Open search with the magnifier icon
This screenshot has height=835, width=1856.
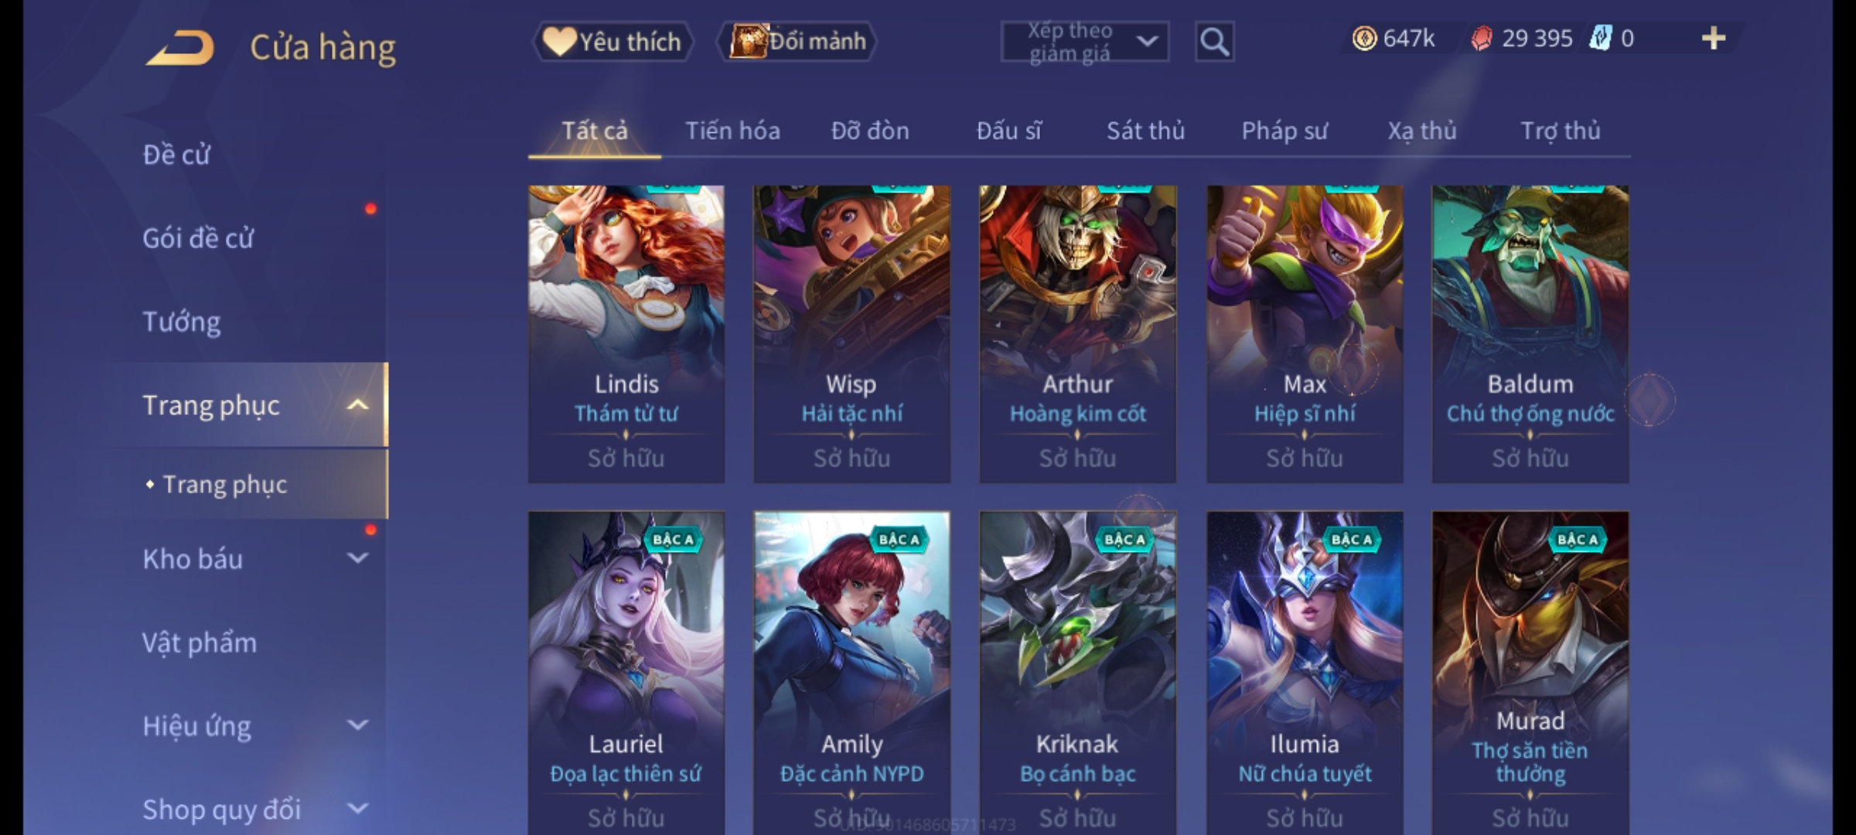coord(1214,42)
